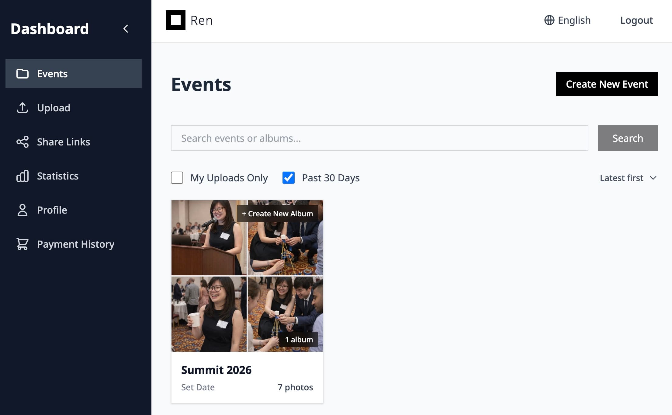Click Set Date under Summit 2026

(x=198, y=387)
